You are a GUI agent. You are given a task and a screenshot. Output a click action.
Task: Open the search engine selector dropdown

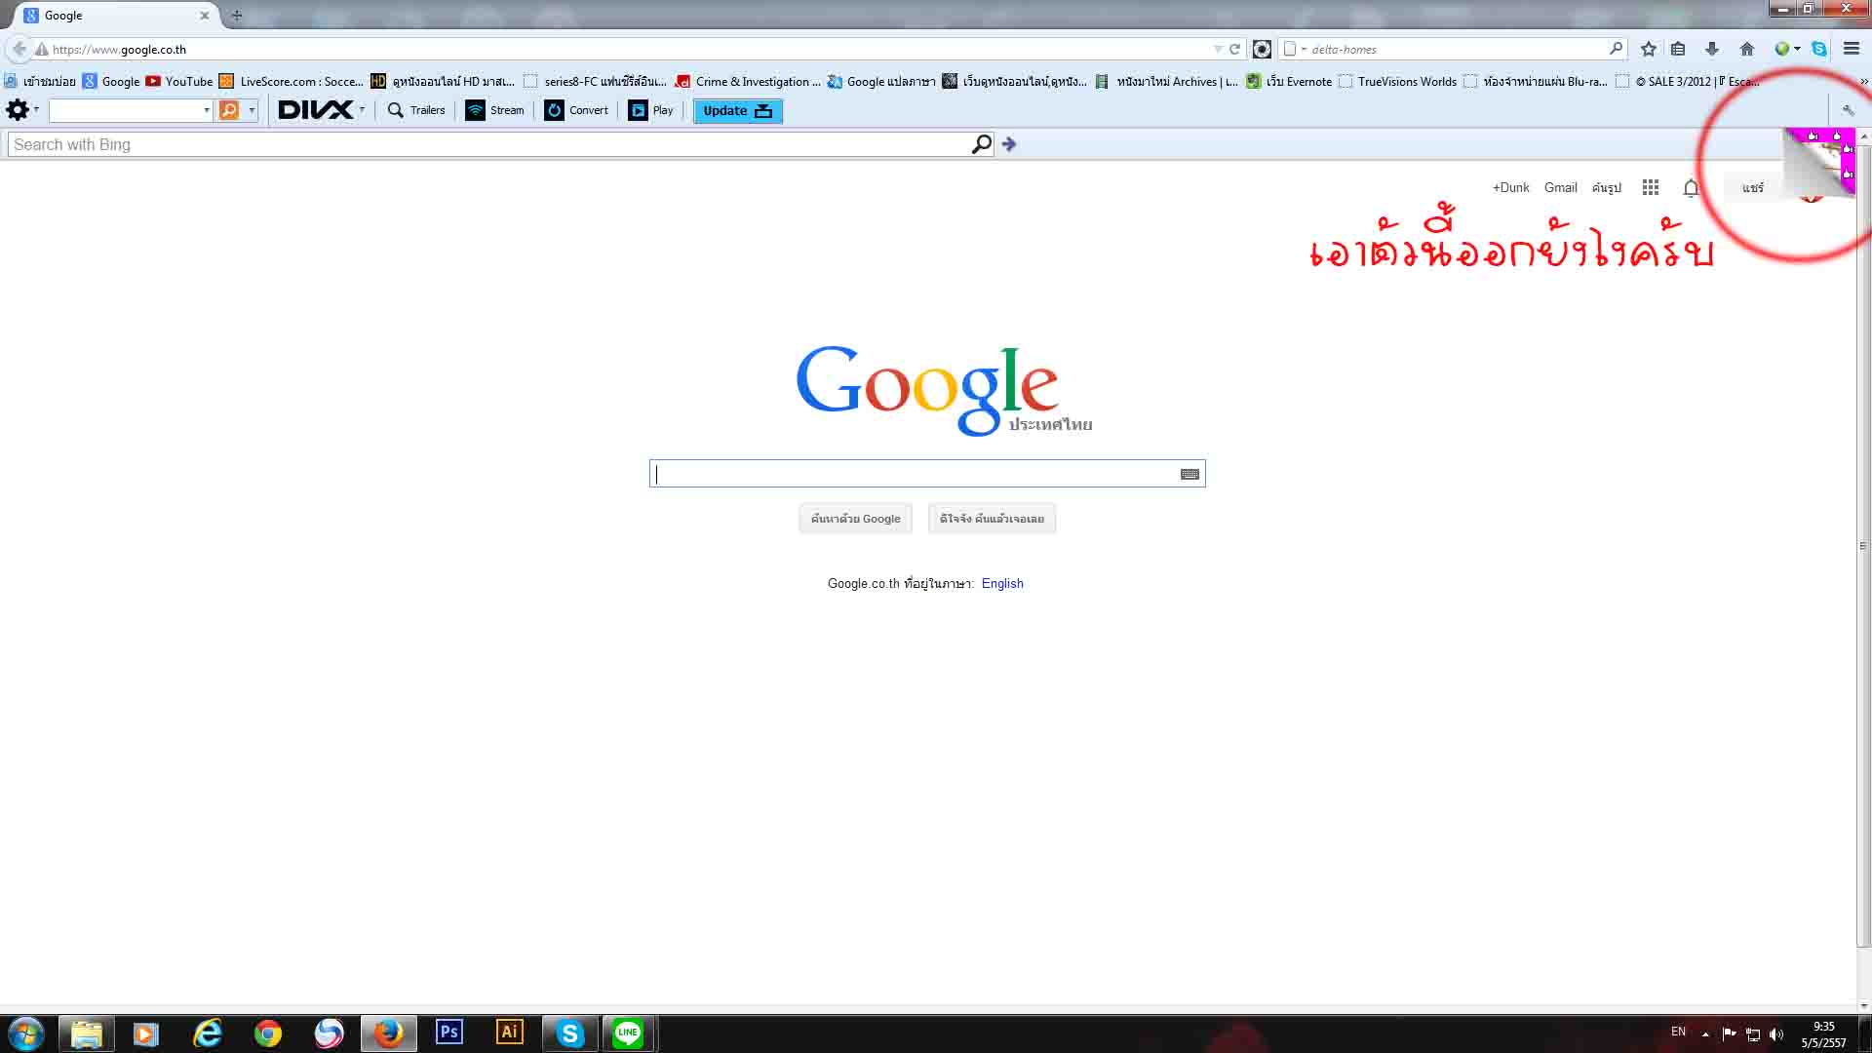1294,49
